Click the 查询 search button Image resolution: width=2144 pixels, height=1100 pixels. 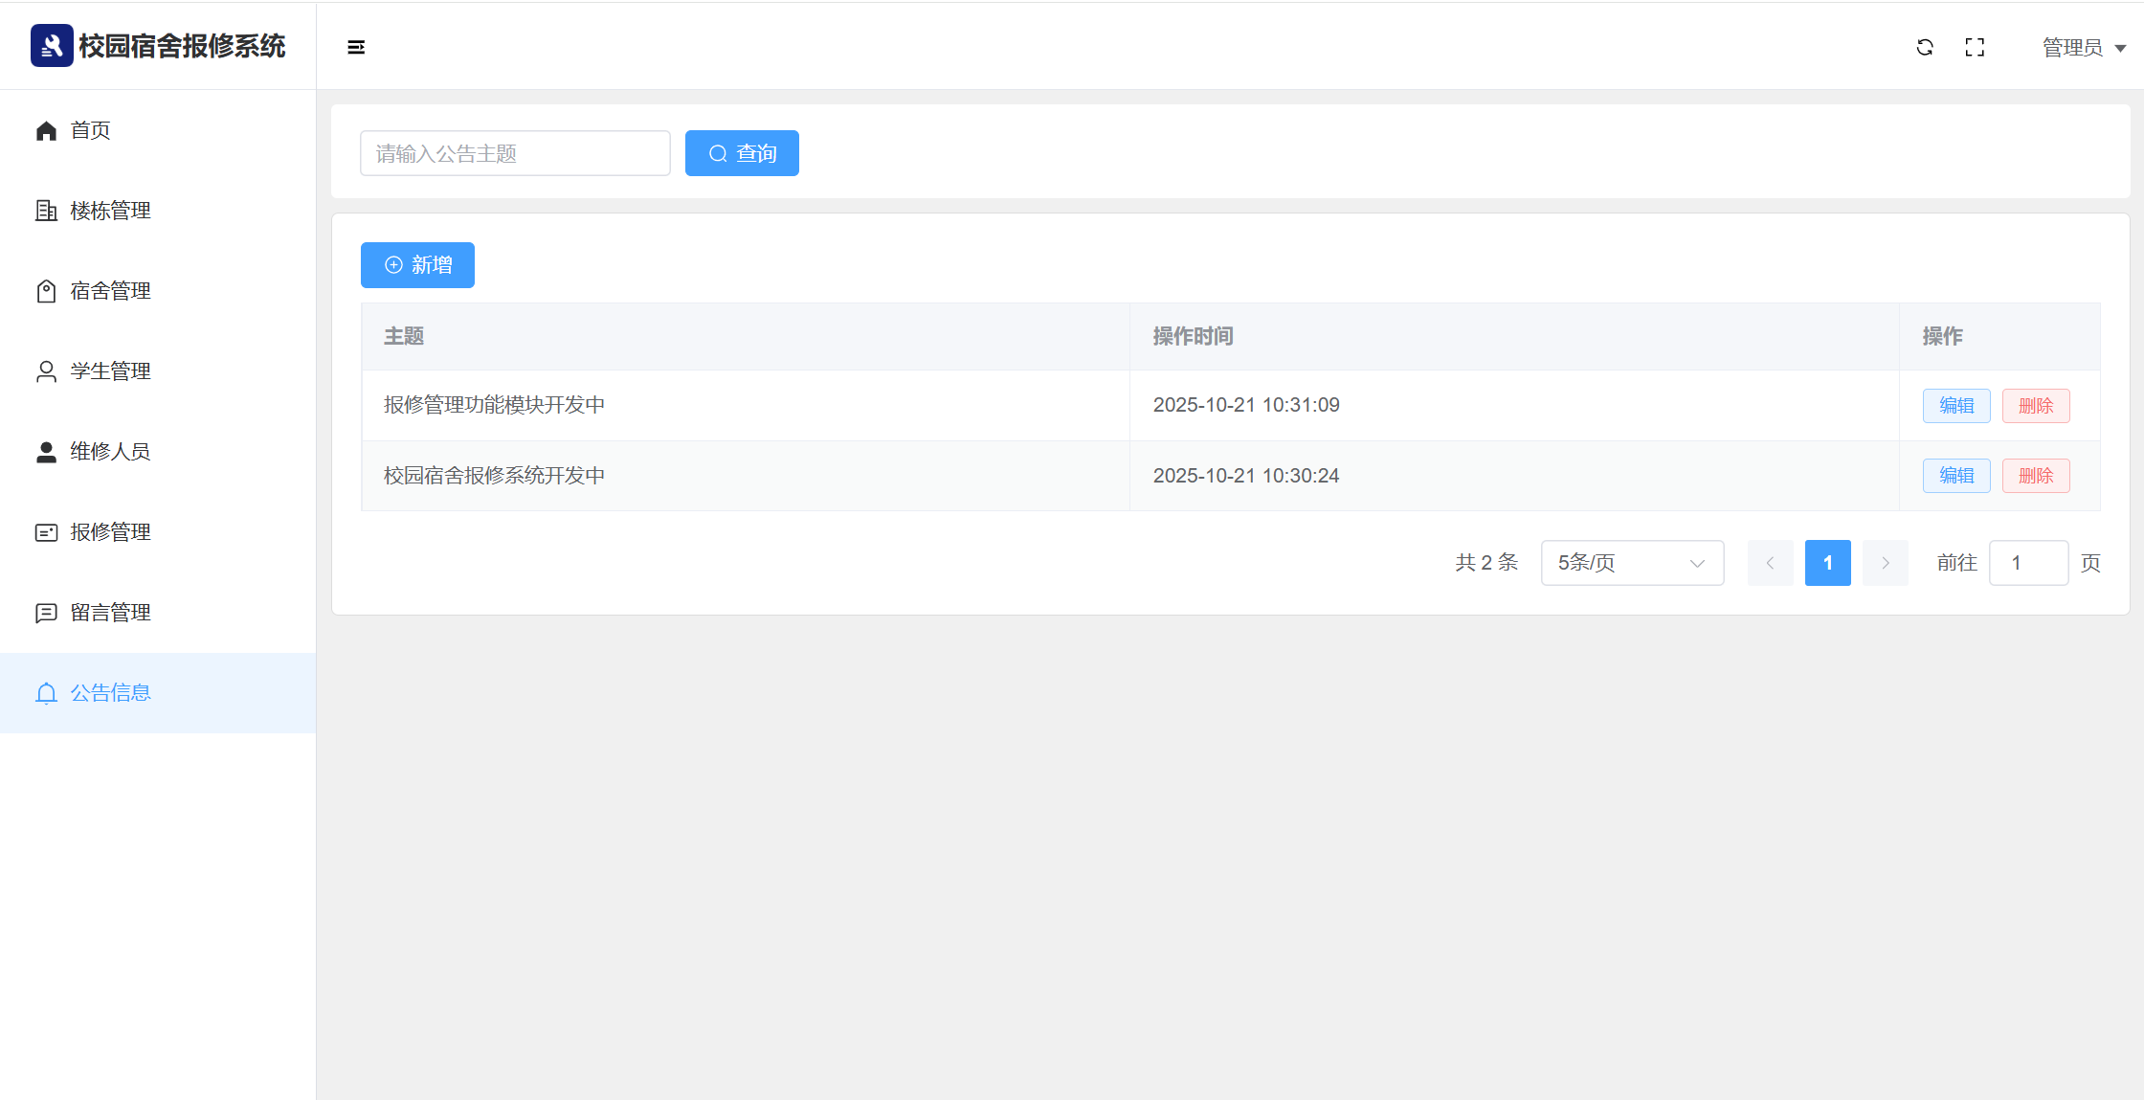(742, 153)
